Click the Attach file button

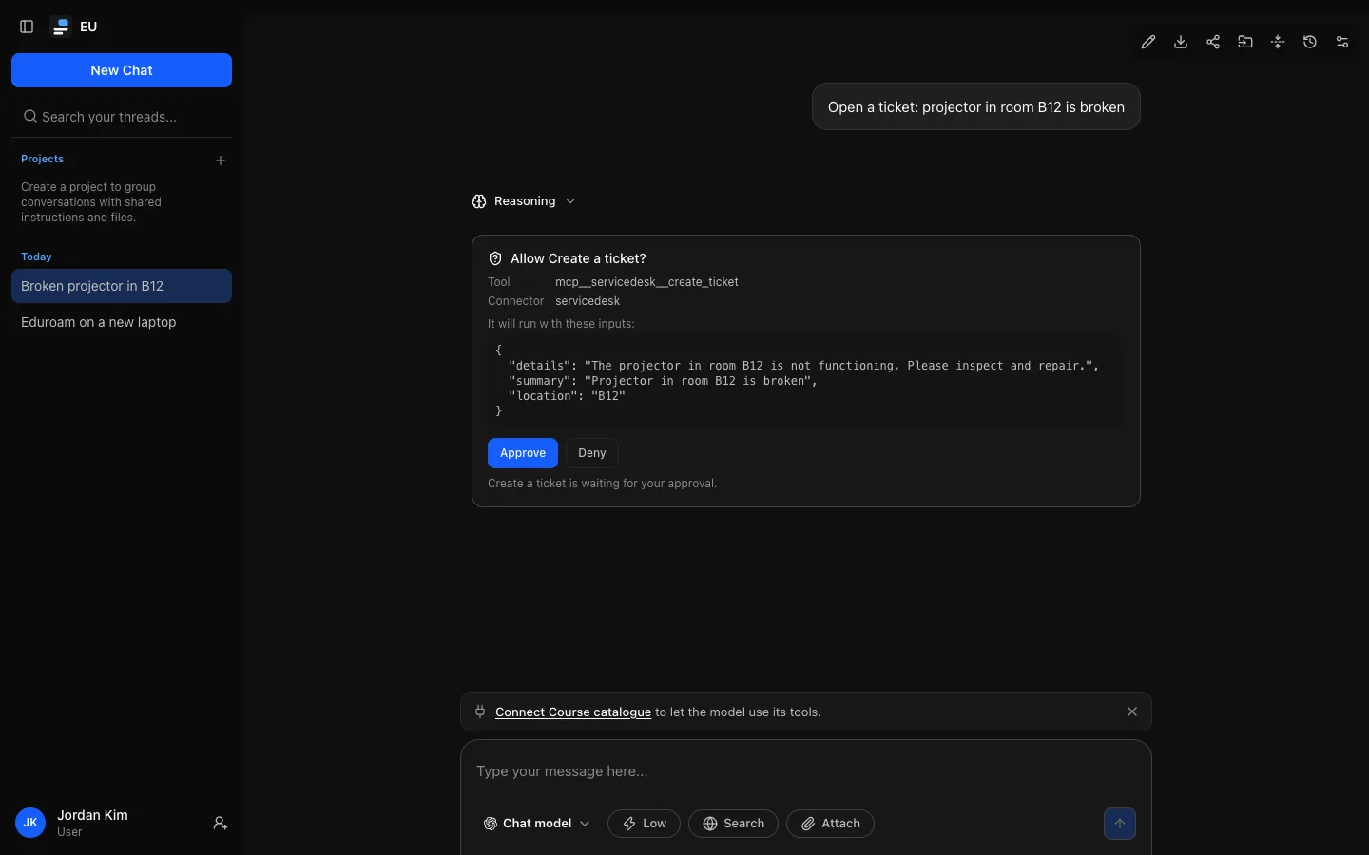(830, 824)
